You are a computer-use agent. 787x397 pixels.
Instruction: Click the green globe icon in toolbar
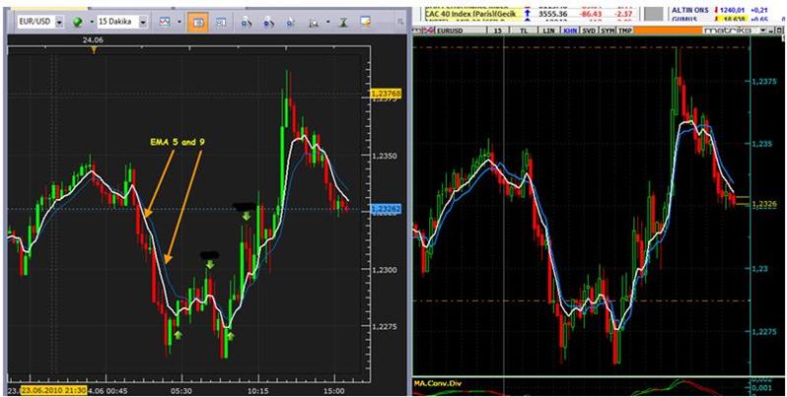coord(78,21)
